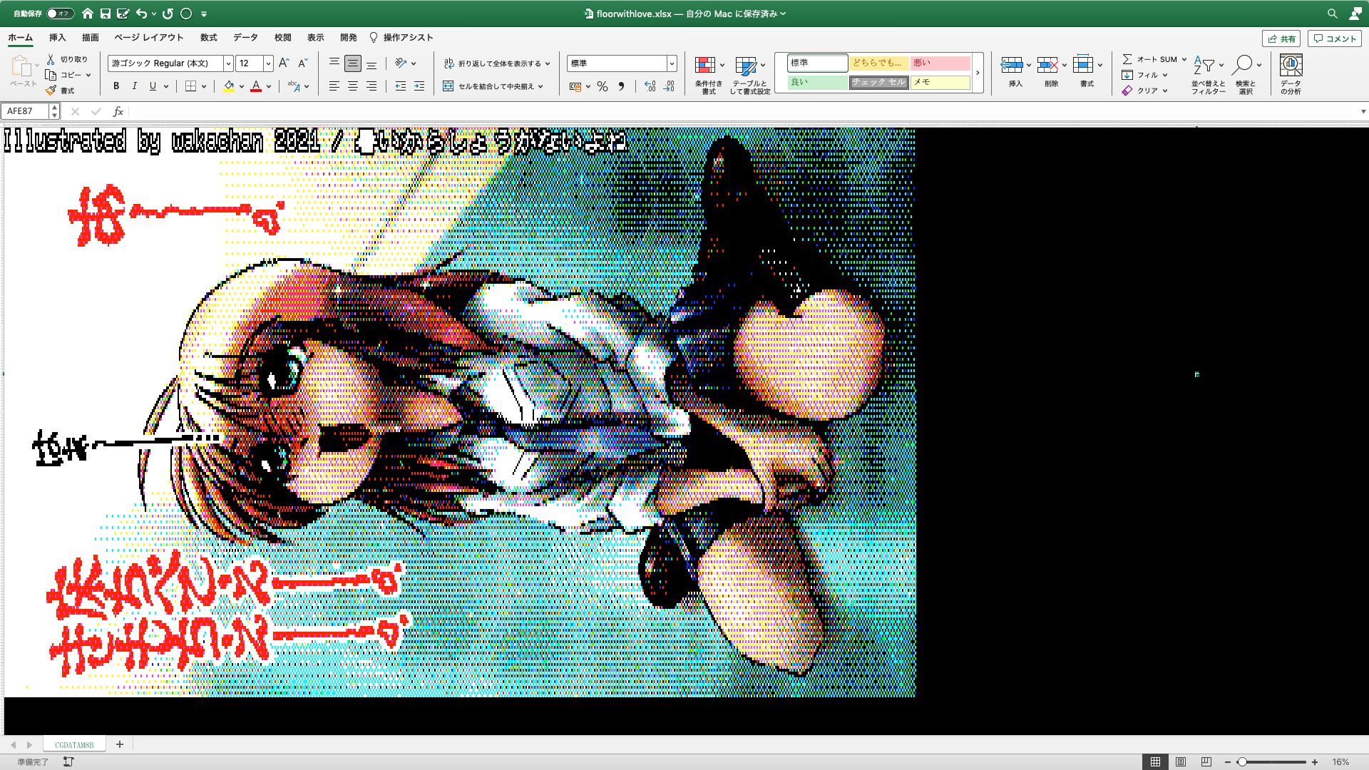Open the Formulas ribbon tab
This screenshot has width=1369, height=770.
pyautogui.click(x=208, y=38)
